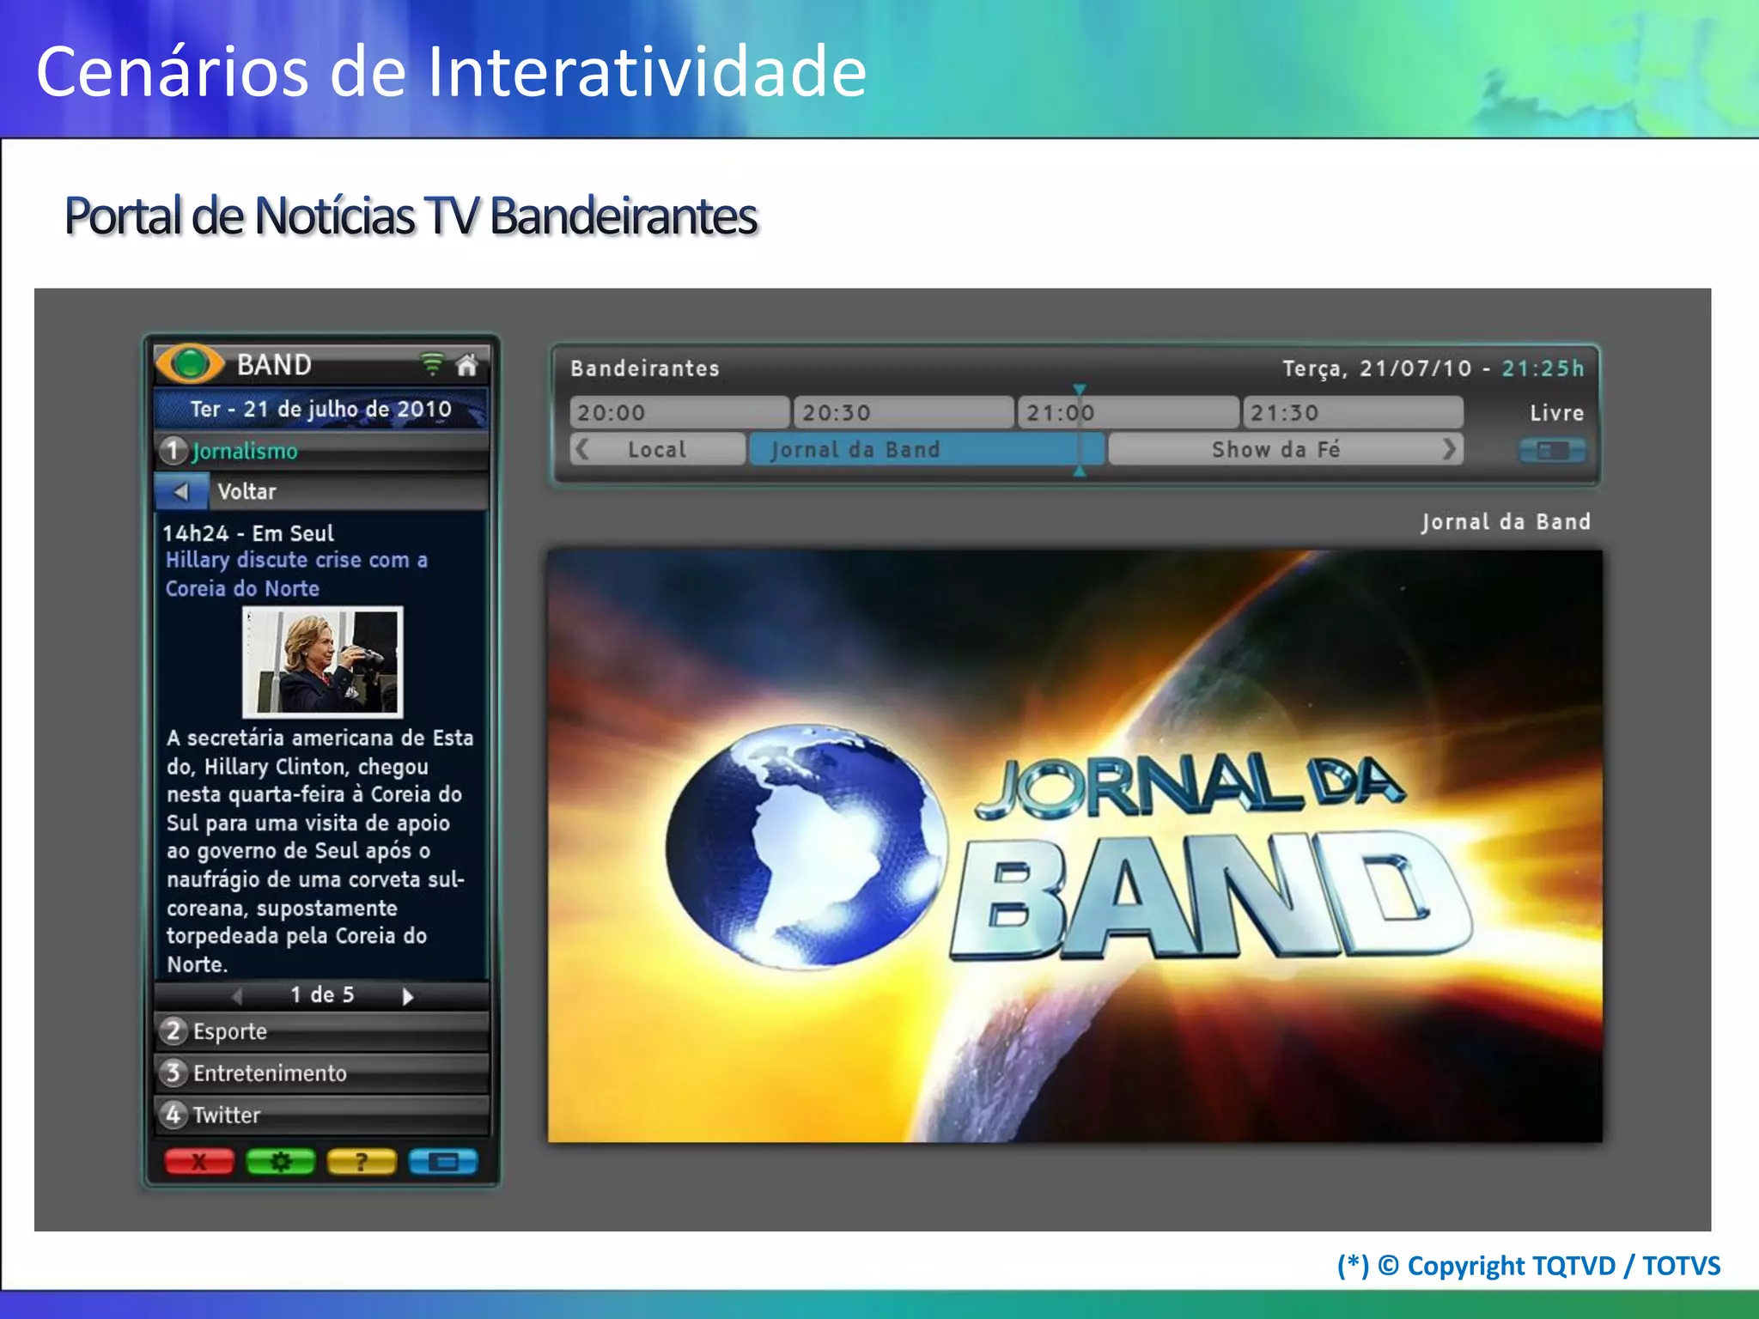Click 'Cenários de Interatividade' slide title
The height and width of the screenshot is (1319, 1759).
point(452,71)
